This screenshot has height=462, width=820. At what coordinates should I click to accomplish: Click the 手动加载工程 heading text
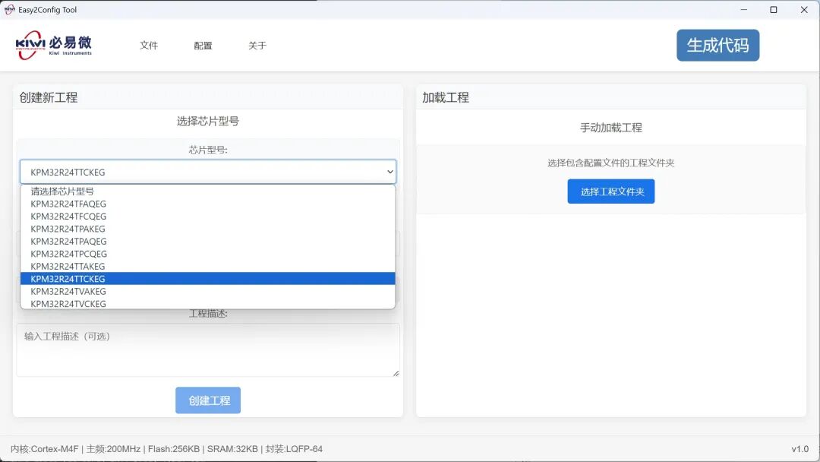(x=610, y=128)
